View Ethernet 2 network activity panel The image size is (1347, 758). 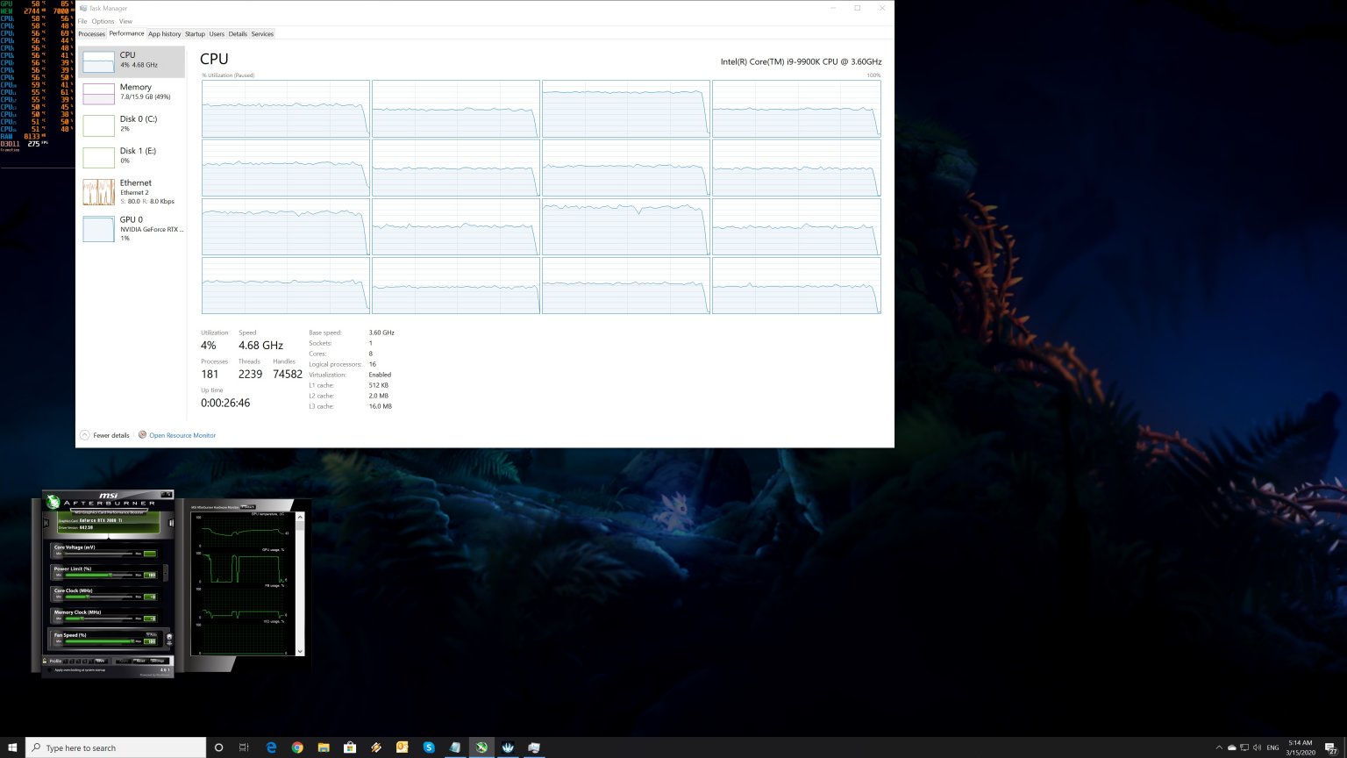point(132,191)
